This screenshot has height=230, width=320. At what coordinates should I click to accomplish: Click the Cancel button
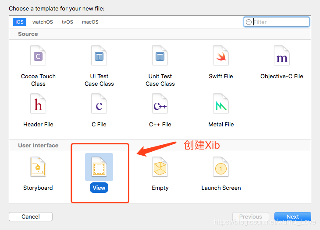[x=31, y=216]
